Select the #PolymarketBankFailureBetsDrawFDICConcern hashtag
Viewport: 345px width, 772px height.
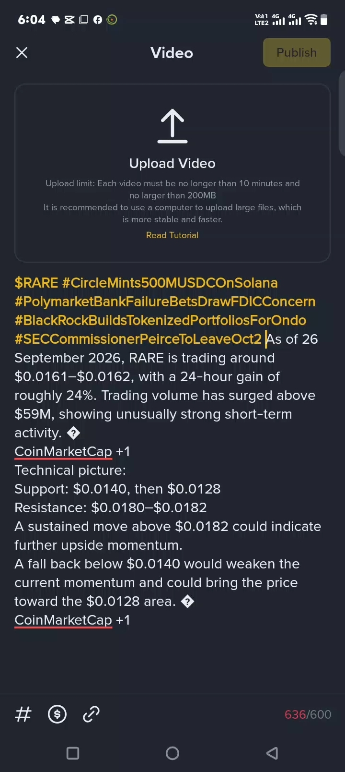[x=165, y=302]
